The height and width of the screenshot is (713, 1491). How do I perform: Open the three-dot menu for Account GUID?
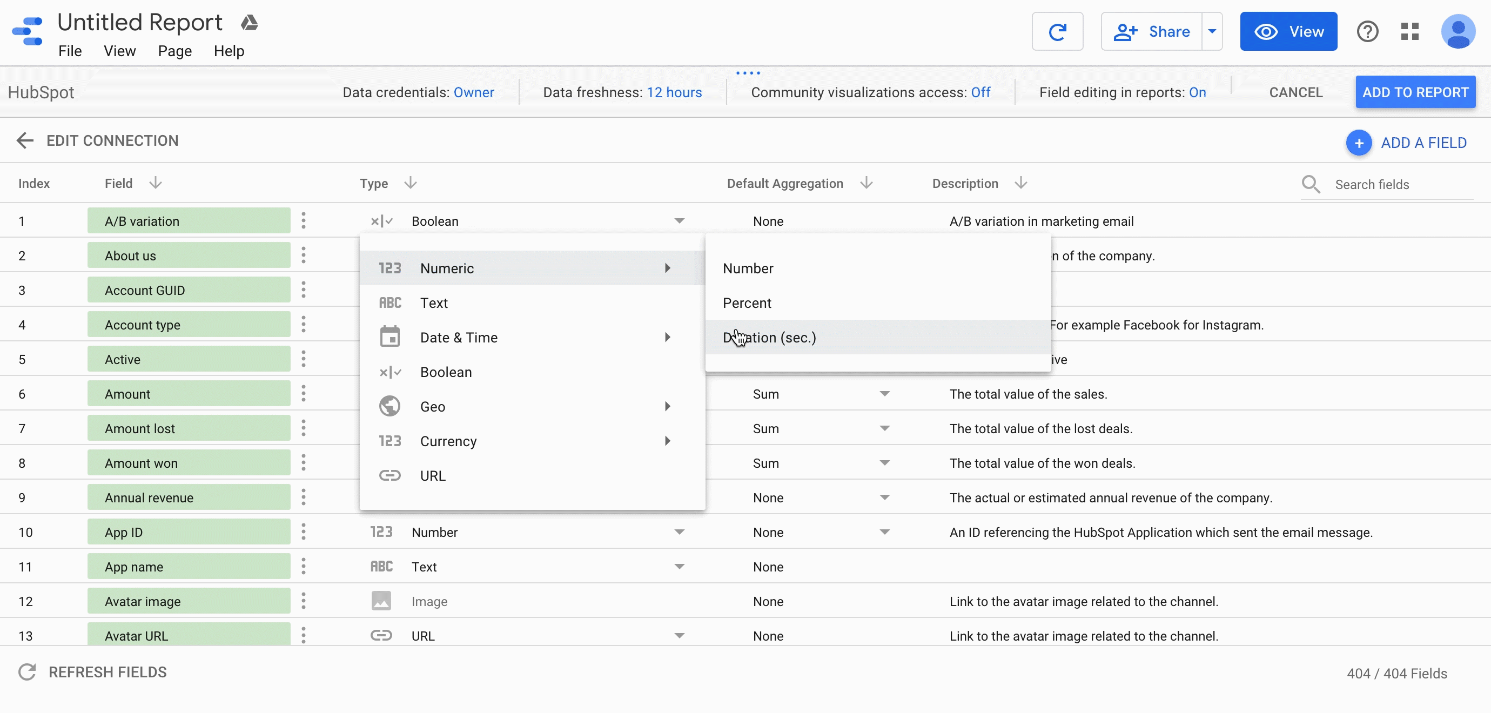click(303, 290)
